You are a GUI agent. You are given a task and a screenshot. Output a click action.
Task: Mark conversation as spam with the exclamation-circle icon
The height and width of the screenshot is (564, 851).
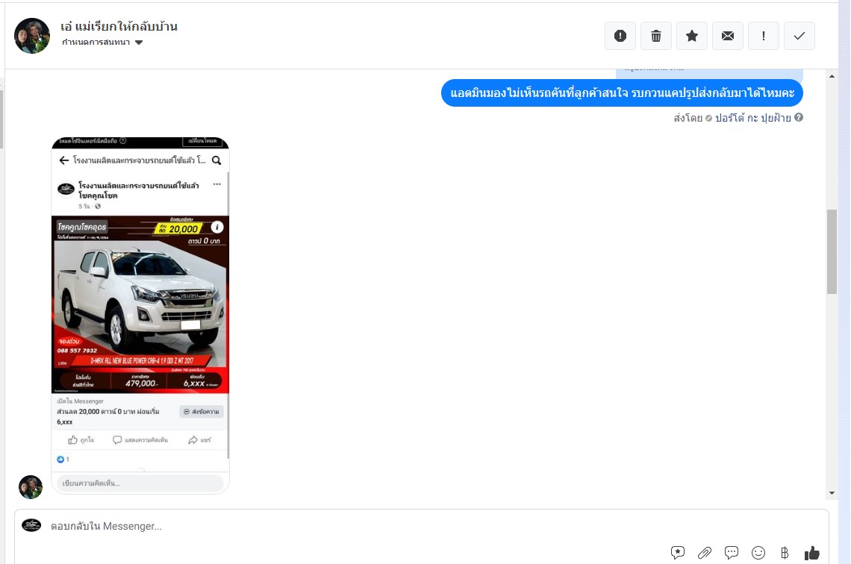click(x=620, y=36)
